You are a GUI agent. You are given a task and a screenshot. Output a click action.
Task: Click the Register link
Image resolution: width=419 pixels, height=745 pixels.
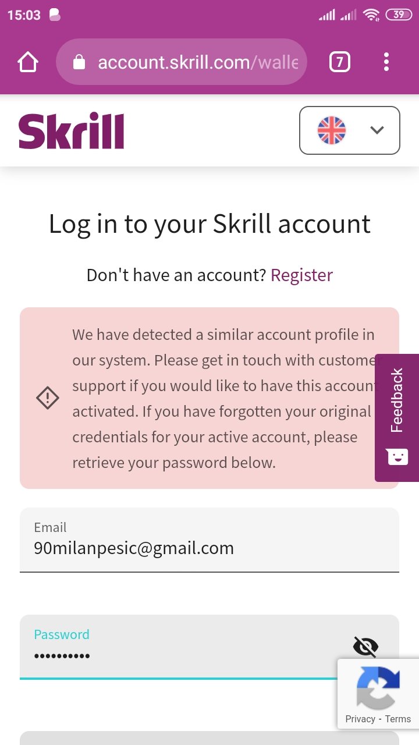click(x=301, y=275)
